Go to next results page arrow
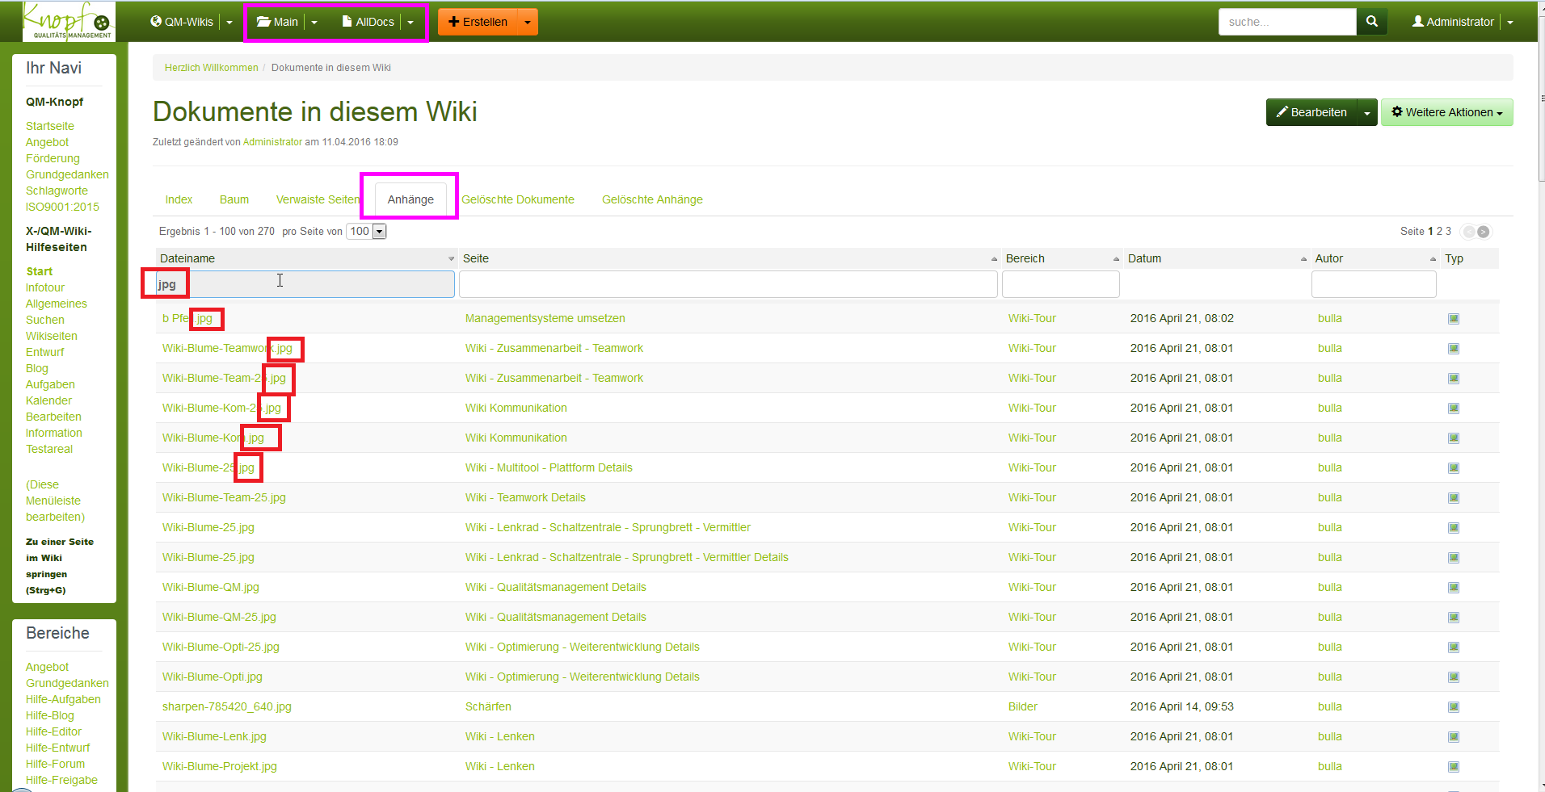The width and height of the screenshot is (1545, 792). click(x=1484, y=232)
